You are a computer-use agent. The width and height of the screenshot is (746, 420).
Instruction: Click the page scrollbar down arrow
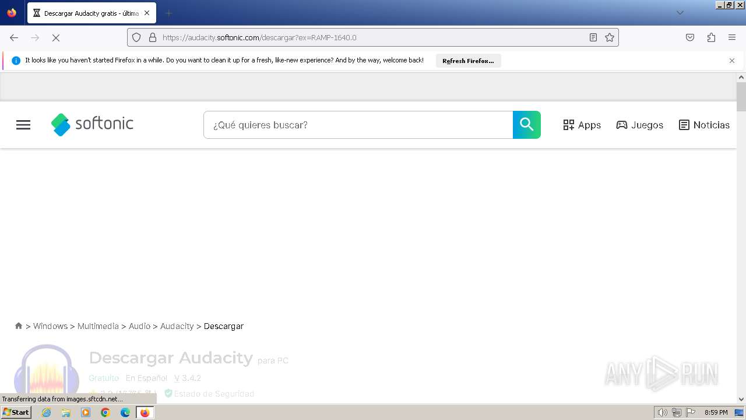point(741,400)
